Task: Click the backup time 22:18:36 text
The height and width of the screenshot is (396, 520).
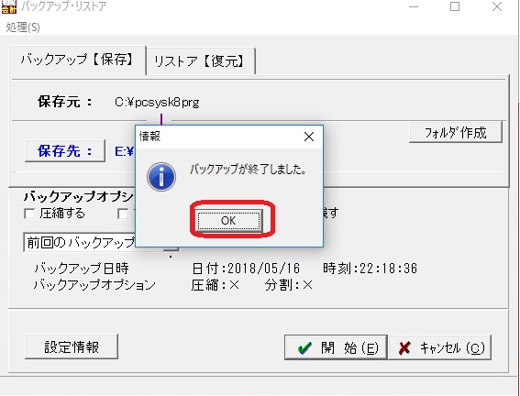Action: tap(388, 269)
